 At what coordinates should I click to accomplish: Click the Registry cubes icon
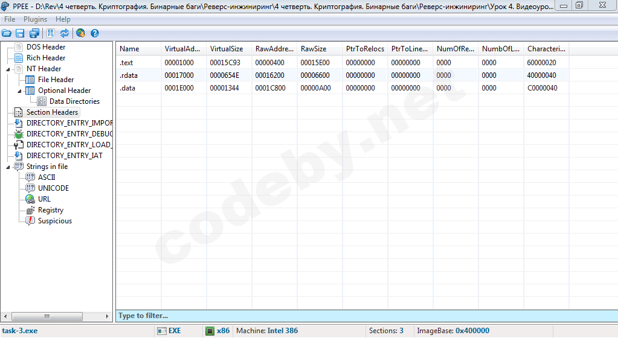click(30, 211)
